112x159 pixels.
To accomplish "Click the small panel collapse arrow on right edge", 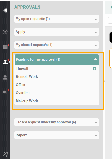I will 105,81.
